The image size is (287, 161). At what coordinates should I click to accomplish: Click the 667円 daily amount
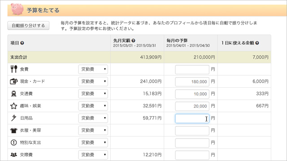pyautogui.click(x=262, y=106)
